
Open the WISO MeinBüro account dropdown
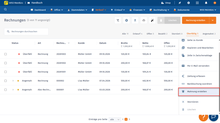pos(208,10)
